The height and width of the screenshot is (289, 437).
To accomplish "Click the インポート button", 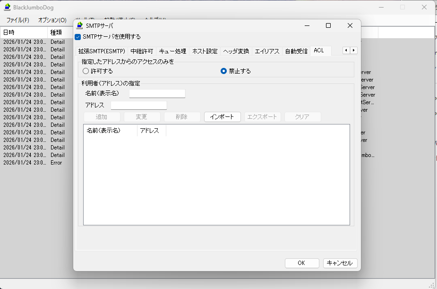I will click(222, 117).
